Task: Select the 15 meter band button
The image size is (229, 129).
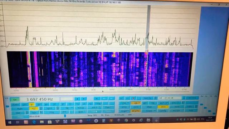Action: (77, 104)
